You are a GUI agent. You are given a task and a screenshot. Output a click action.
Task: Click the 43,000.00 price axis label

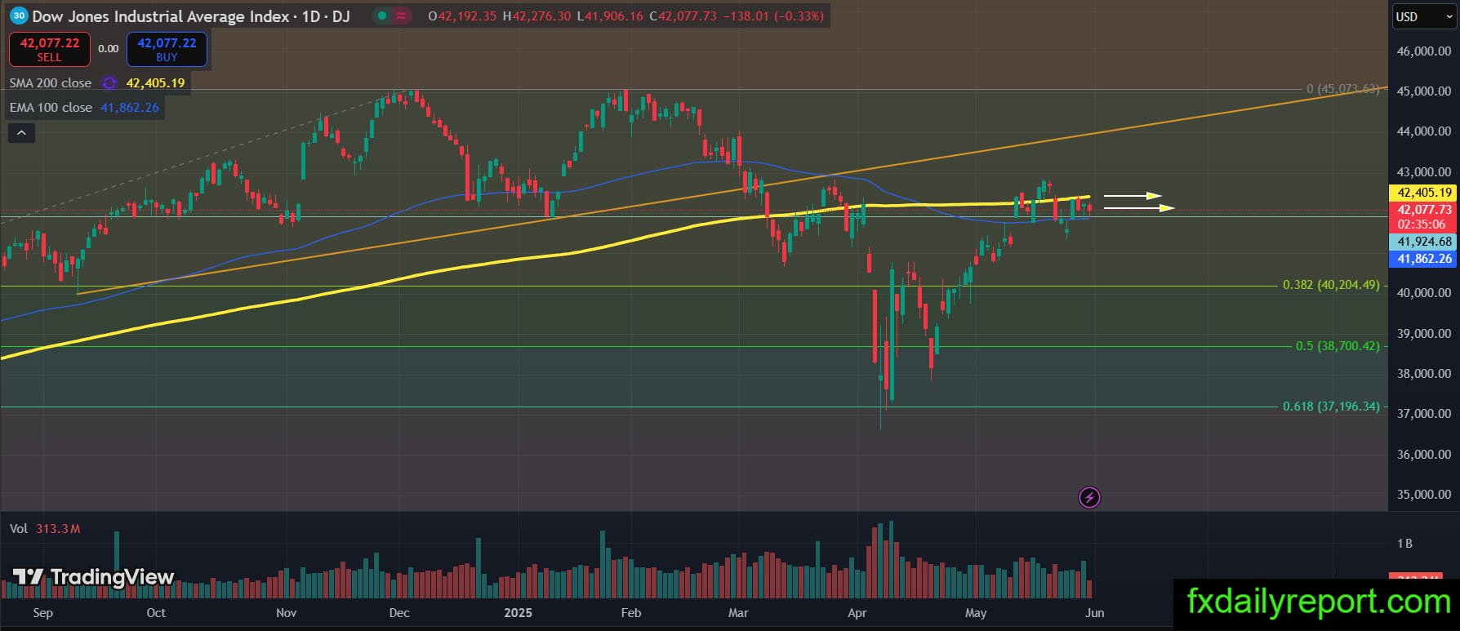point(1424,172)
